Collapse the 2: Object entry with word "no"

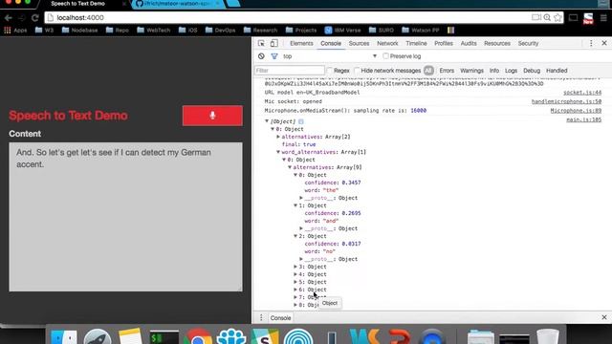tap(295, 236)
